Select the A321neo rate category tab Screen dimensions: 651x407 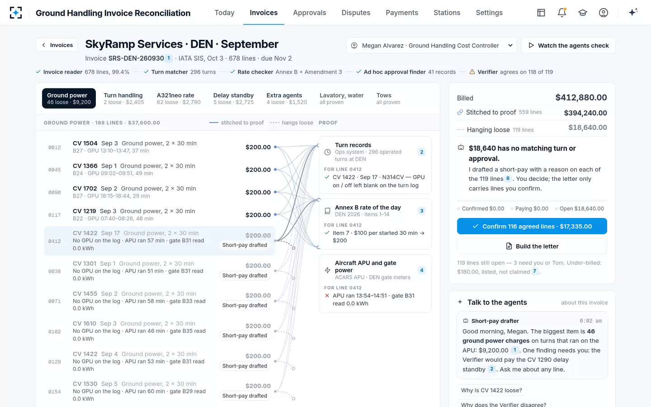tap(179, 99)
